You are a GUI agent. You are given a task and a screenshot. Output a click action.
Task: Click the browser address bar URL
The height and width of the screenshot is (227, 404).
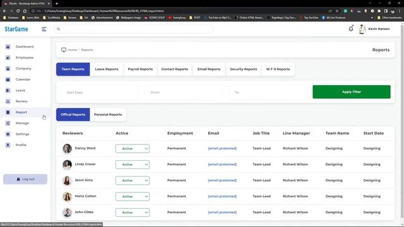104,11
